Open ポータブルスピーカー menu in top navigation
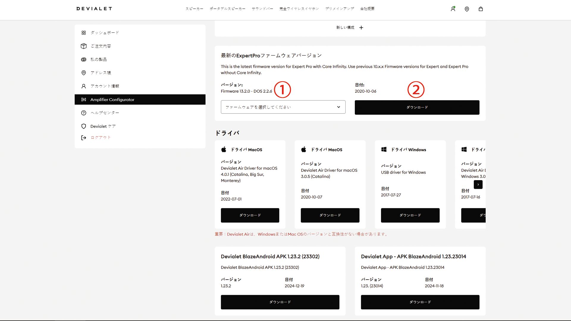This screenshot has width=571, height=321. [x=228, y=9]
